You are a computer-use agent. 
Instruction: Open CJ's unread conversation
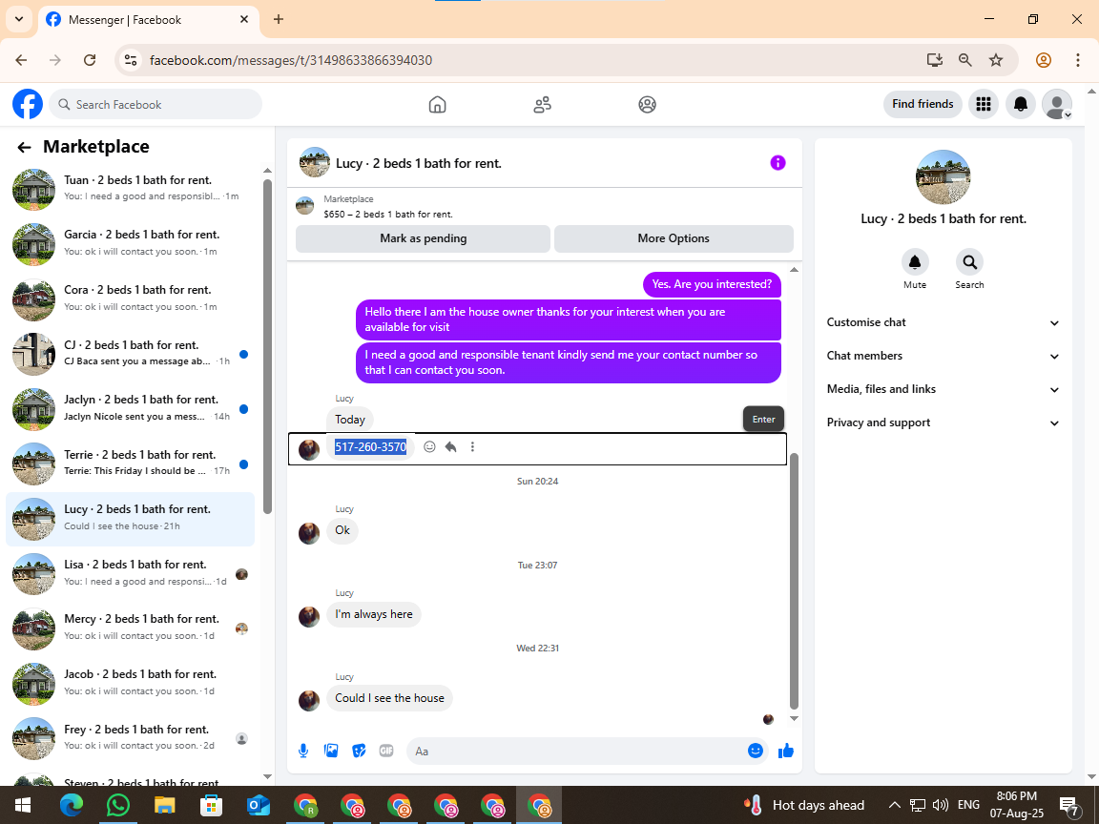coord(132,353)
